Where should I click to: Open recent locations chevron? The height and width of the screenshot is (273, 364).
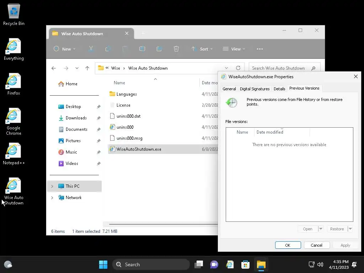[x=77, y=68]
